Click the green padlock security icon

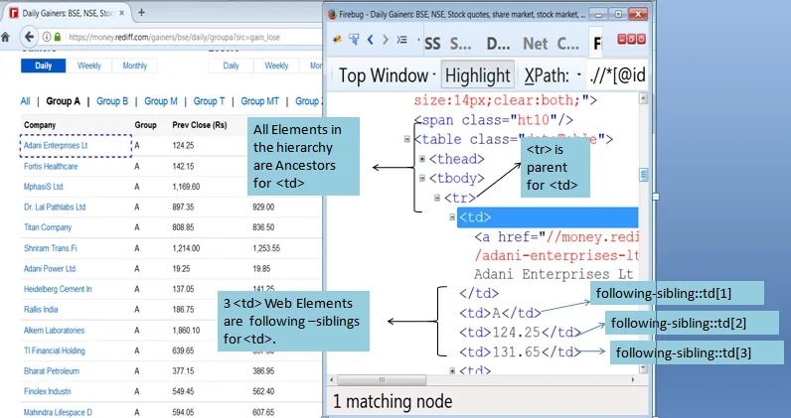[x=58, y=37]
